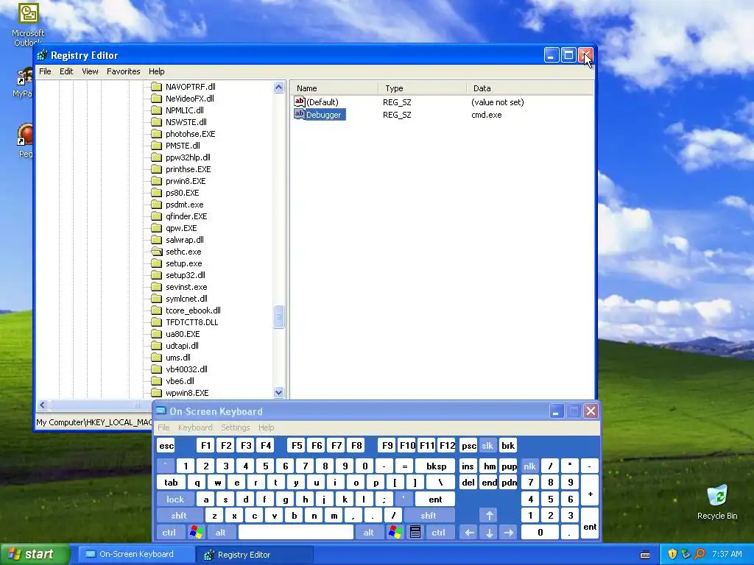The height and width of the screenshot is (565, 754).
Task: Toggle the lock (caps lock) key
Action: [175, 500]
